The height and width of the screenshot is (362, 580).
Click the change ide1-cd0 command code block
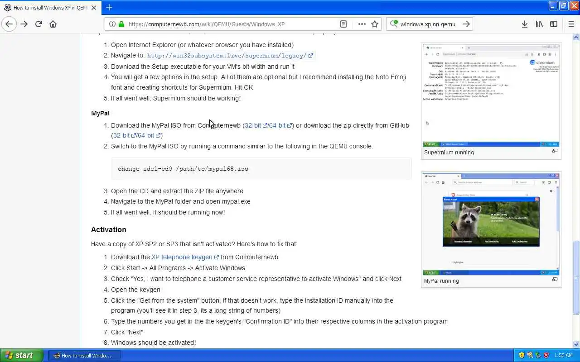point(261,169)
